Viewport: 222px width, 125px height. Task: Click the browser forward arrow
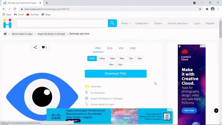click(9, 9)
